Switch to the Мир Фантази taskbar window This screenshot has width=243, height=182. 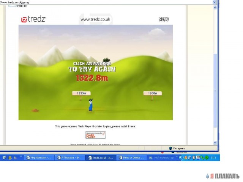[x=39, y=158]
